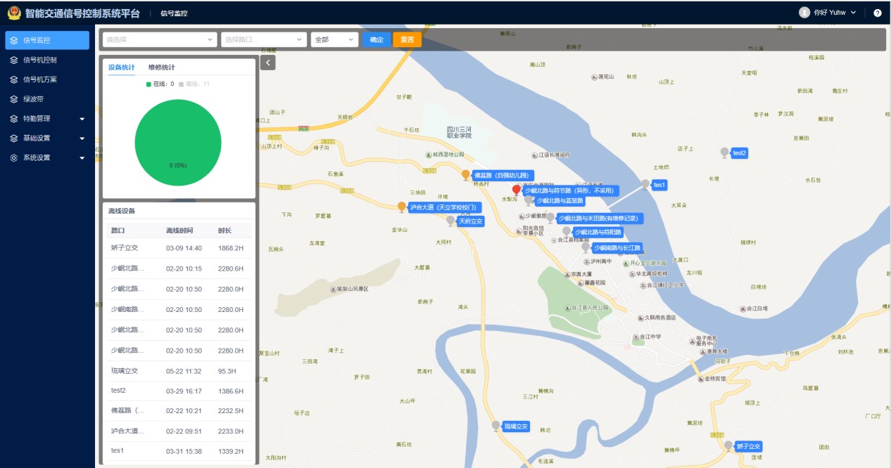This screenshot has width=891, height=468.
Task: Select 琉璃立交 row in offline devices table
Action: pyautogui.click(x=179, y=370)
